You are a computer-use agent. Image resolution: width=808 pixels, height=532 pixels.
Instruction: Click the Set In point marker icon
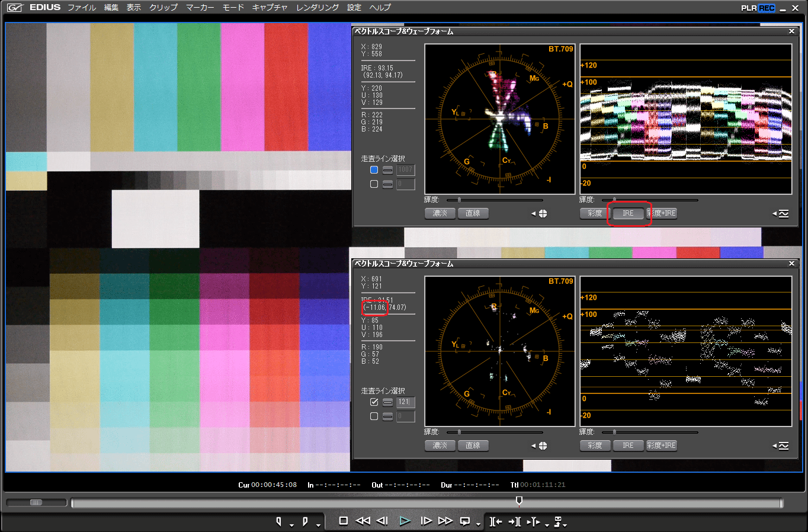[279, 521]
